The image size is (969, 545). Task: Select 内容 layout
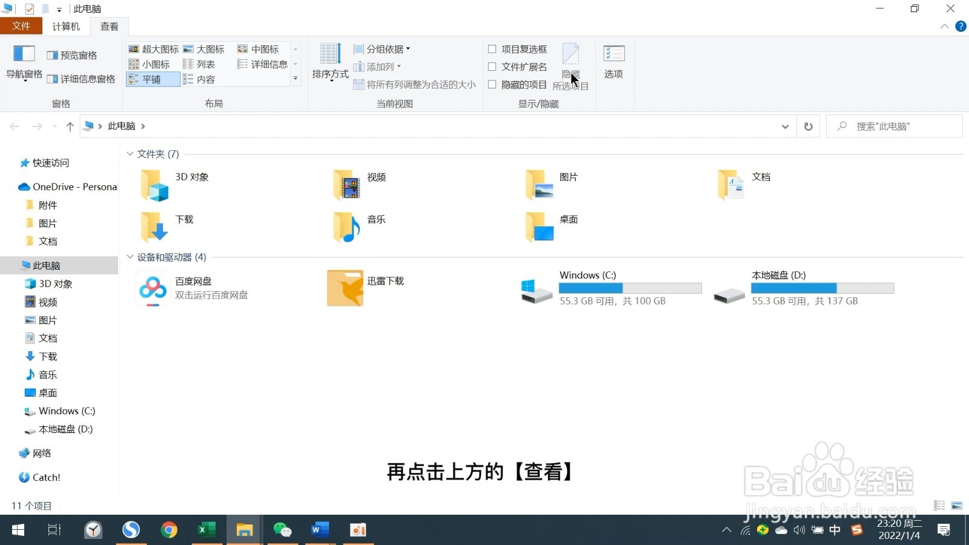tap(199, 79)
